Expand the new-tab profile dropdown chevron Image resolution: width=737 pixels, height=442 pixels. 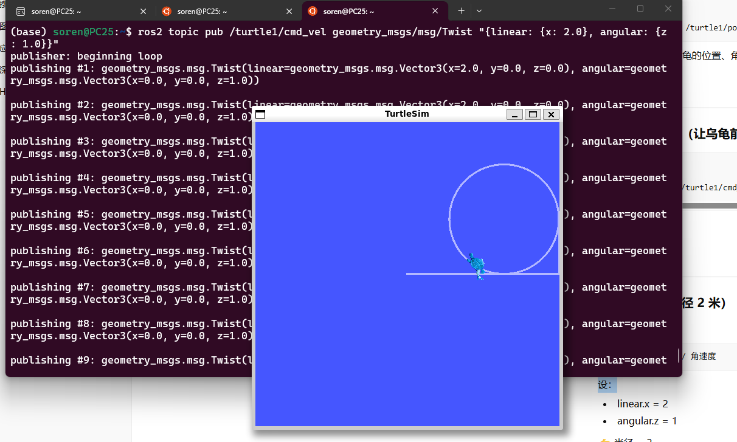(x=479, y=11)
